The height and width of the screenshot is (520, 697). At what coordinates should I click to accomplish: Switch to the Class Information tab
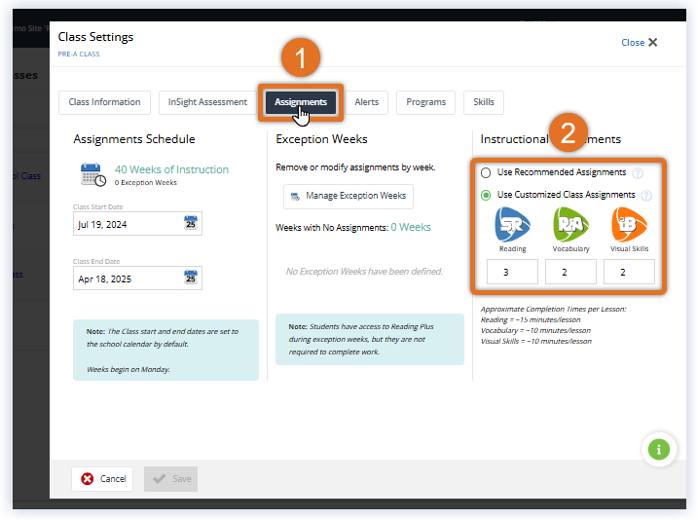(x=104, y=102)
